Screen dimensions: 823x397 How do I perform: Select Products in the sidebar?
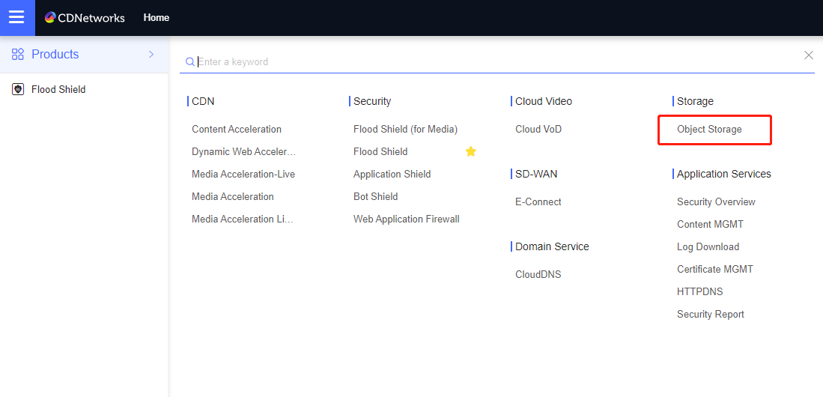pyautogui.click(x=84, y=54)
